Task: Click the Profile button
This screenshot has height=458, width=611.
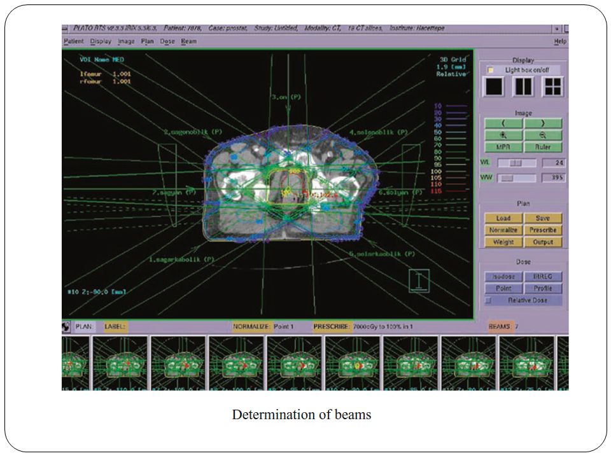Action: [543, 289]
